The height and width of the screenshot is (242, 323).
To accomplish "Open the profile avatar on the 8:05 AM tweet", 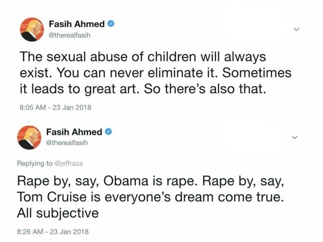I will 32,29.
